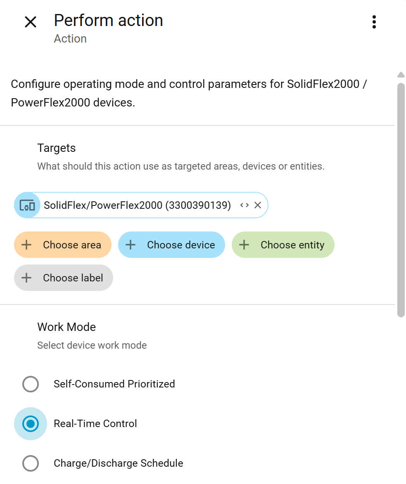Open the Choose device picker
The width and height of the screenshot is (406, 484).
point(181,245)
